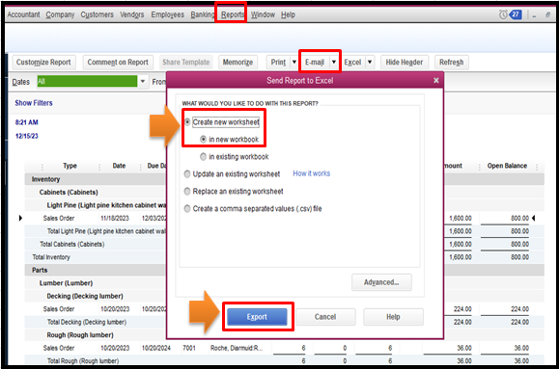The width and height of the screenshot is (559, 369).
Task: Open the Vendors menu
Action: (132, 14)
